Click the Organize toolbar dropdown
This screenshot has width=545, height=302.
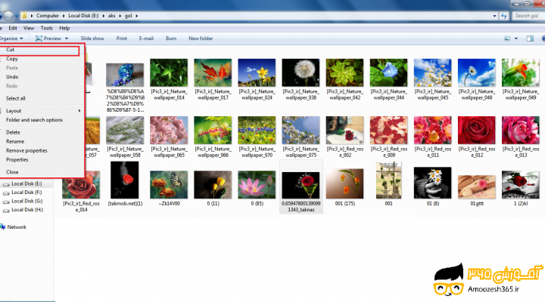point(11,39)
